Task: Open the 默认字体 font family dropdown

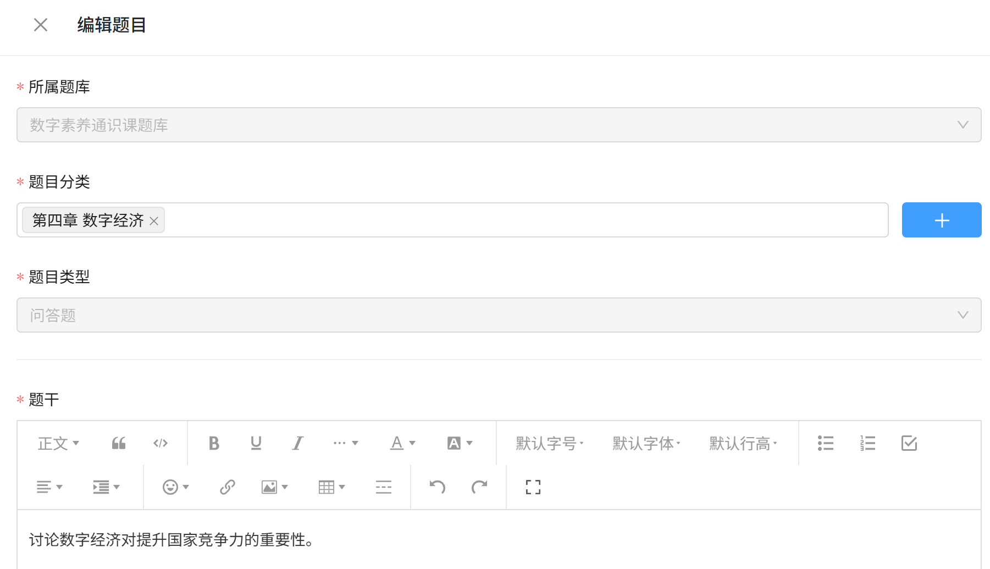Action: [646, 443]
